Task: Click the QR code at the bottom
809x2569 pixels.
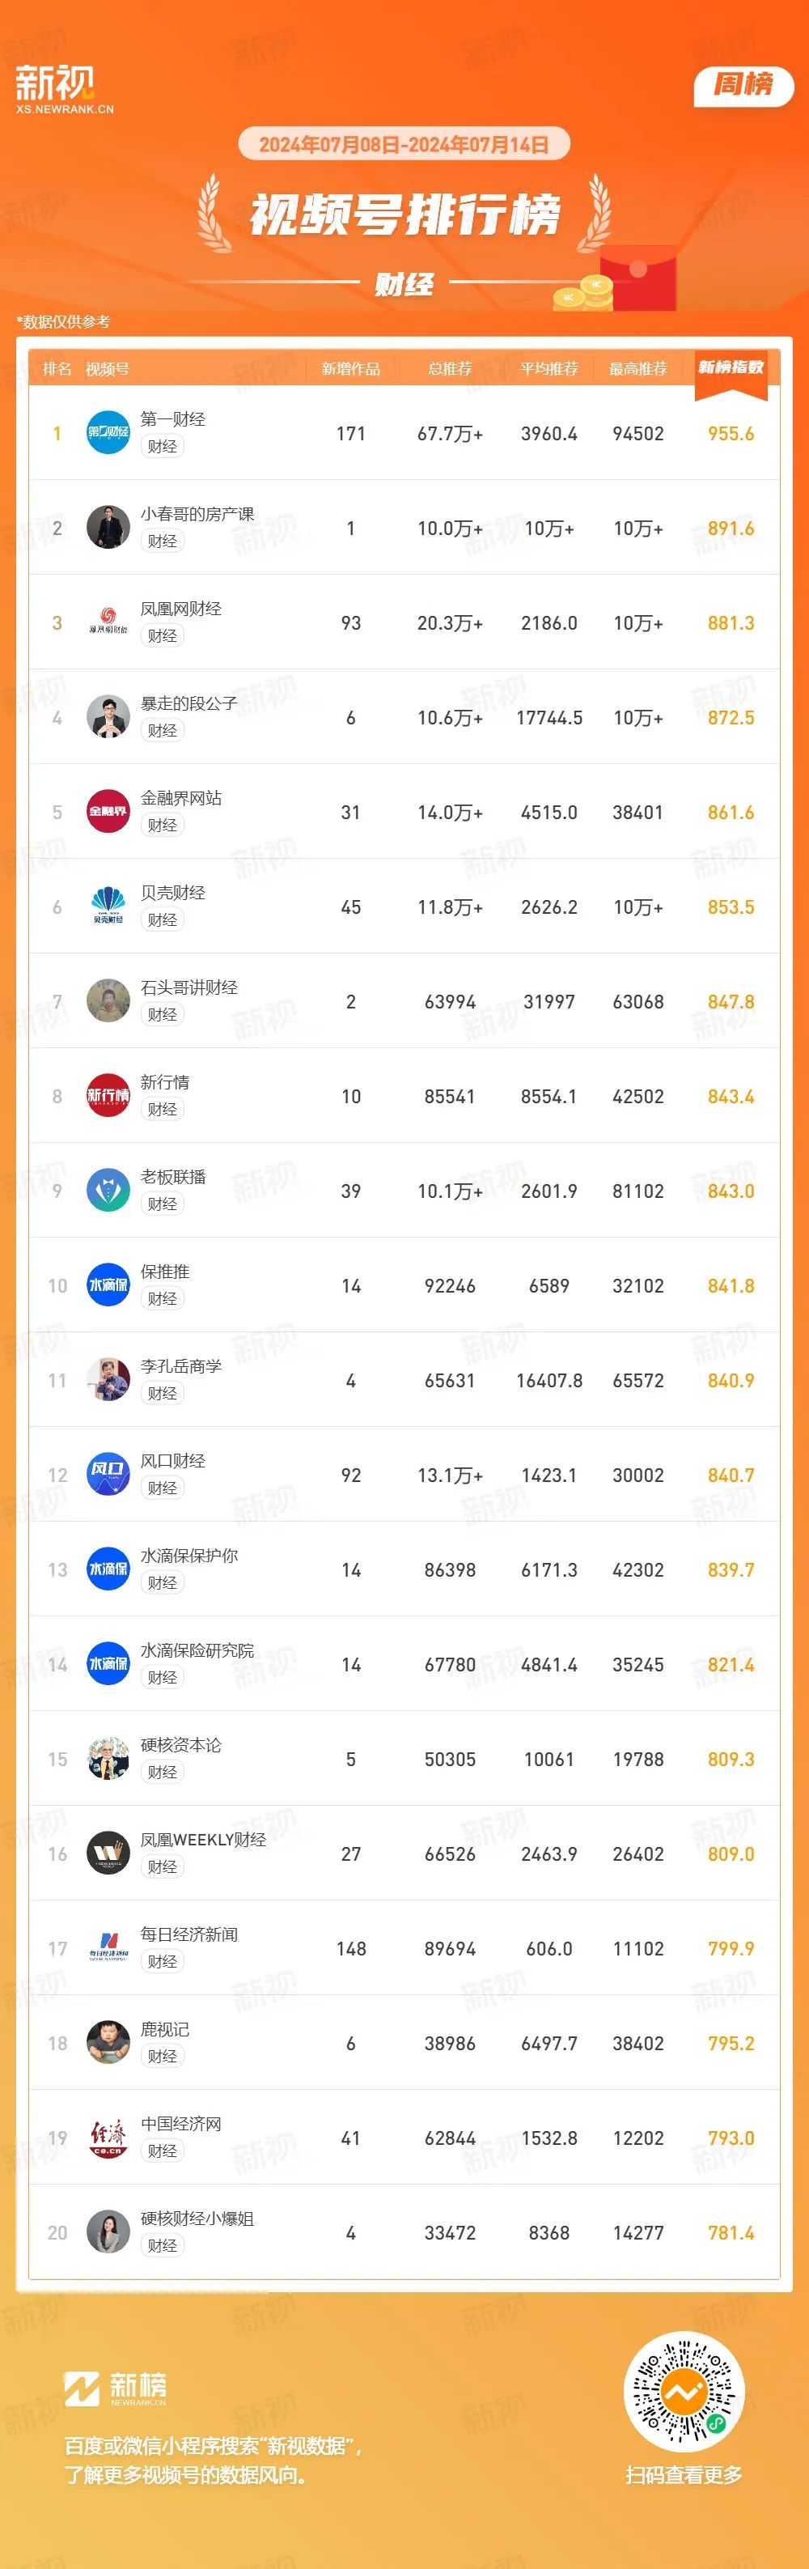Action: [x=684, y=2392]
